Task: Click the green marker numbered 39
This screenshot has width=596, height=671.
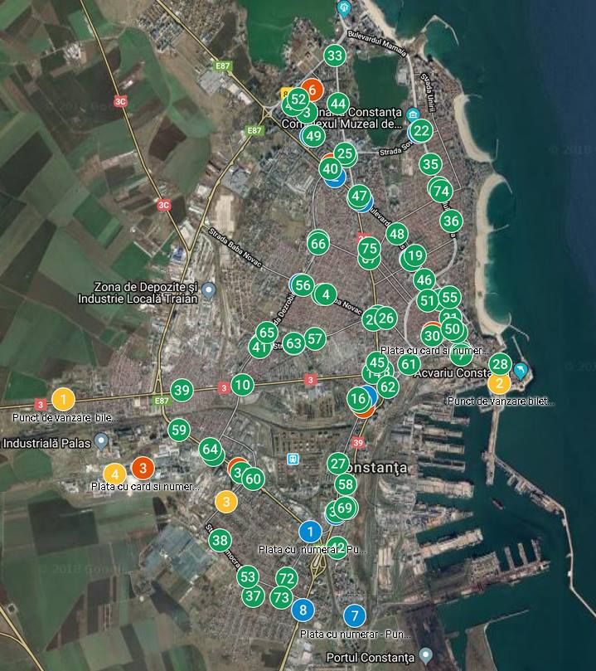Action: 182,390
